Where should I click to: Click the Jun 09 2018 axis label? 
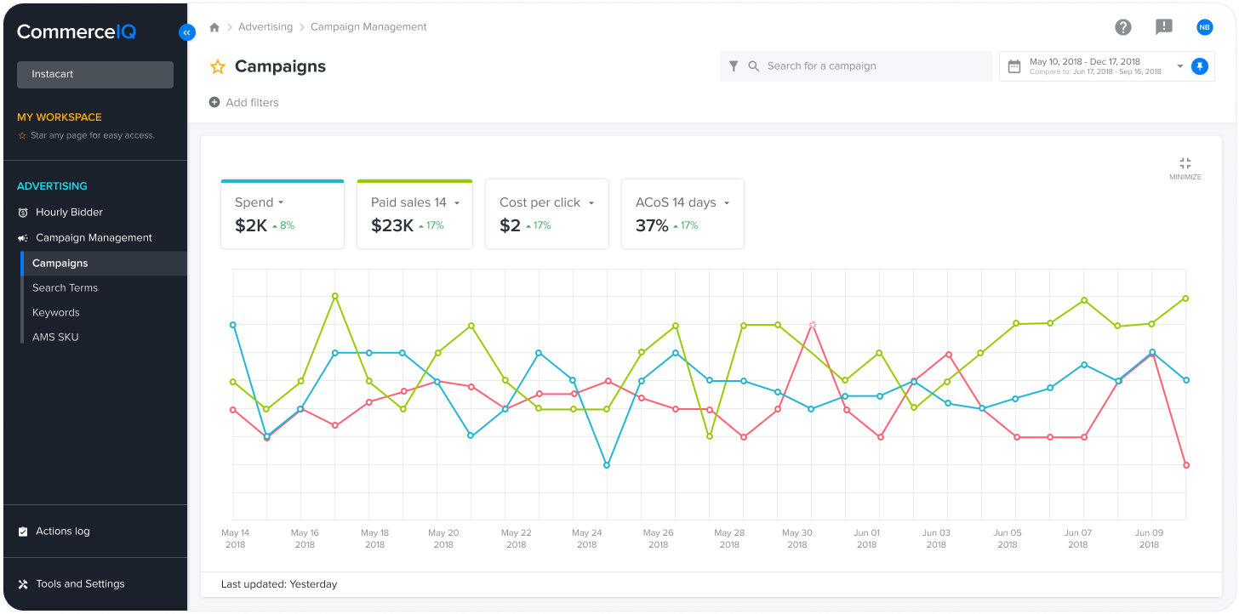[x=1149, y=538]
